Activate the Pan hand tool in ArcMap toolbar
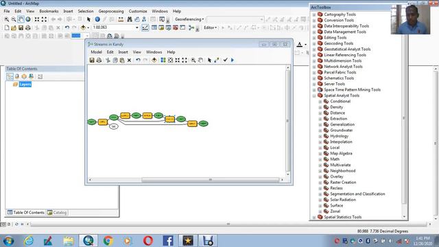This screenshot has height=247, width=439. click(21, 19)
